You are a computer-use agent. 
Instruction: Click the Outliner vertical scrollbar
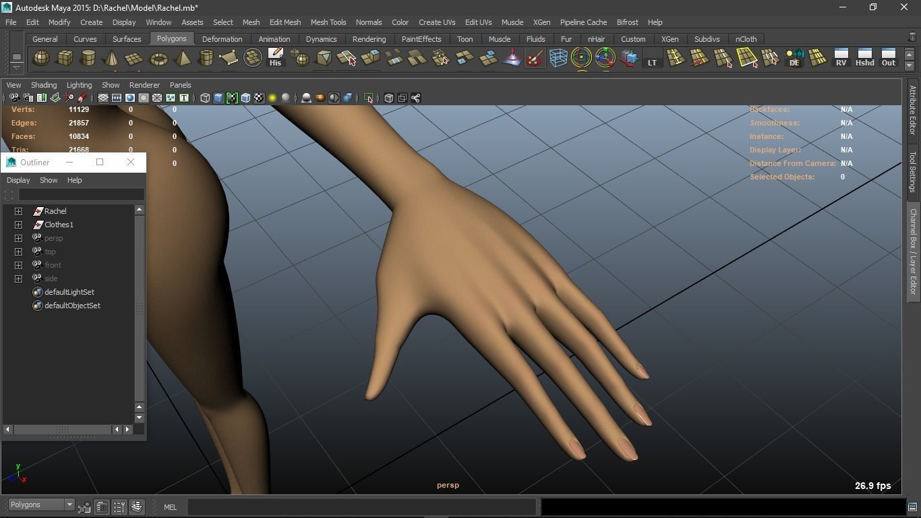coord(140,308)
